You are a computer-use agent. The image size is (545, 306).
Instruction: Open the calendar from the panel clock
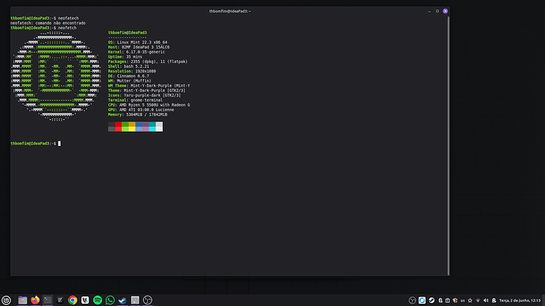[520, 300]
